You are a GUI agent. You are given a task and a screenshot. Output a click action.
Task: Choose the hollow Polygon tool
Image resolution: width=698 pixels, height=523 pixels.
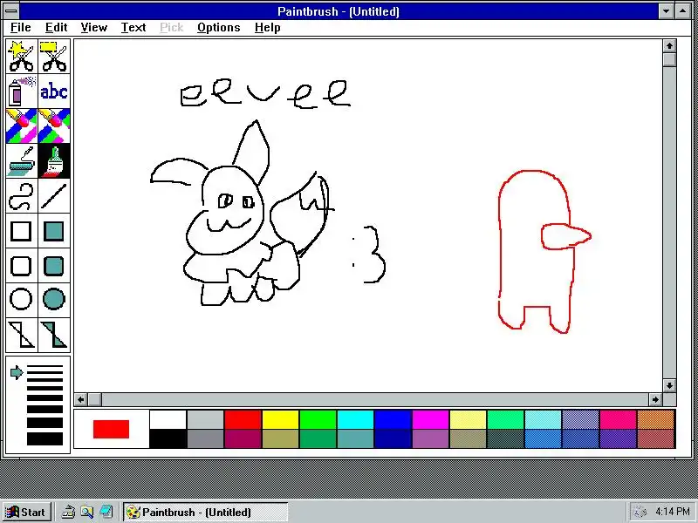(21, 335)
